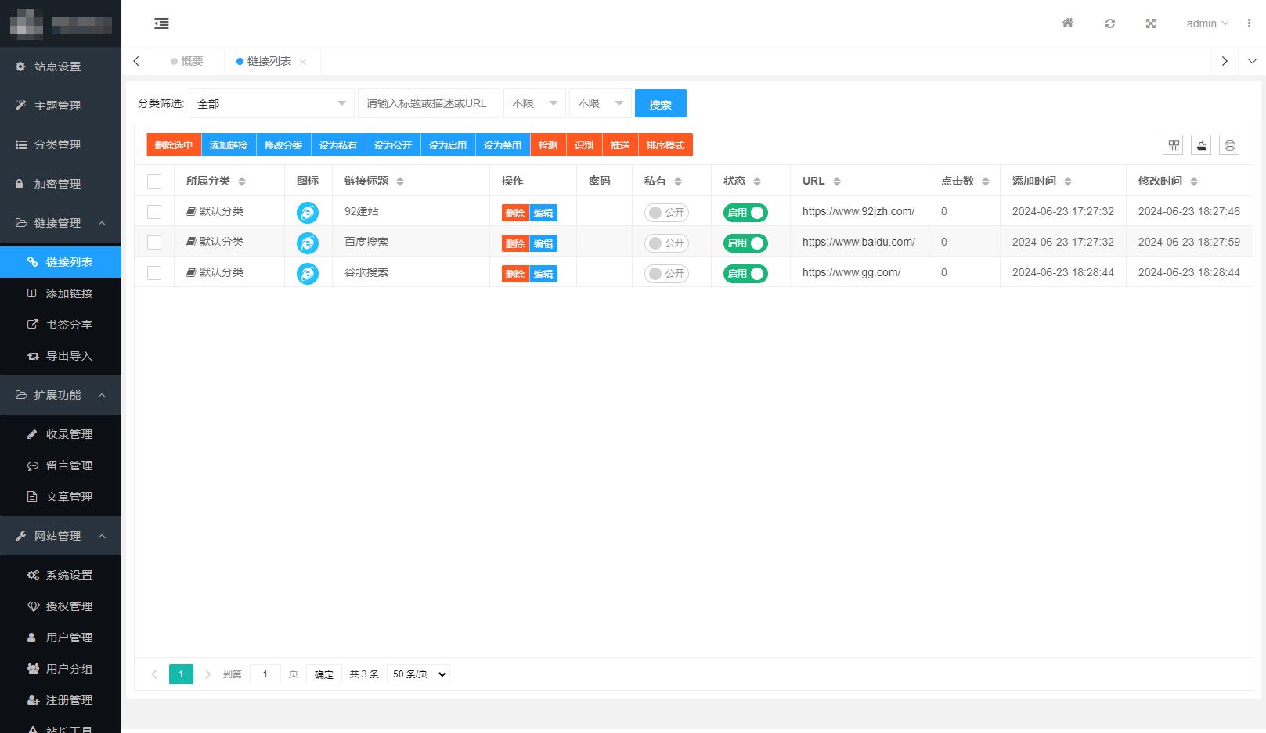Screen dimensions: 1266x733
Task: Collapse the sidebar with the menu fold icon
Action: tap(161, 23)
